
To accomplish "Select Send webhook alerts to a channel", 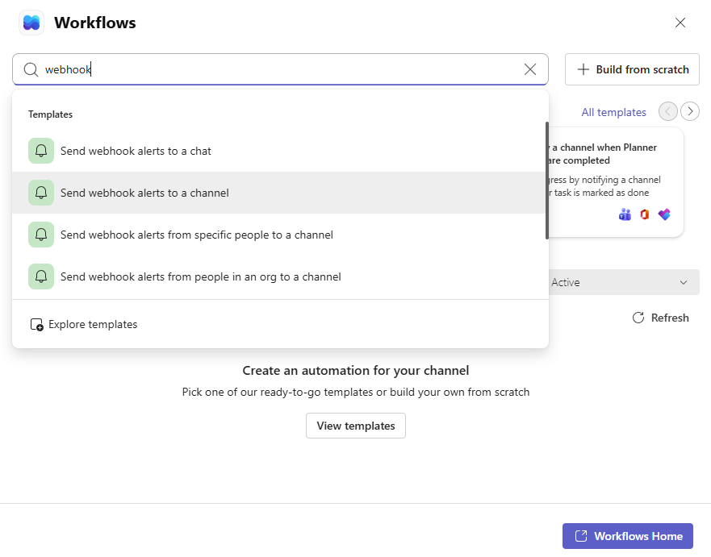I will click(x=278, y=193).
